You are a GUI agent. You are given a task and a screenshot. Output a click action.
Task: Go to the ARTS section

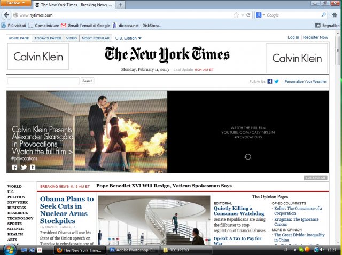[12, 240]
